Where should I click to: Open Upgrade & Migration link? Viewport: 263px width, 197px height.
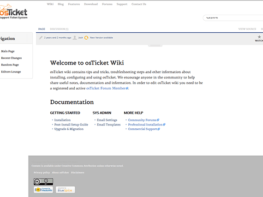pos(69,129)
